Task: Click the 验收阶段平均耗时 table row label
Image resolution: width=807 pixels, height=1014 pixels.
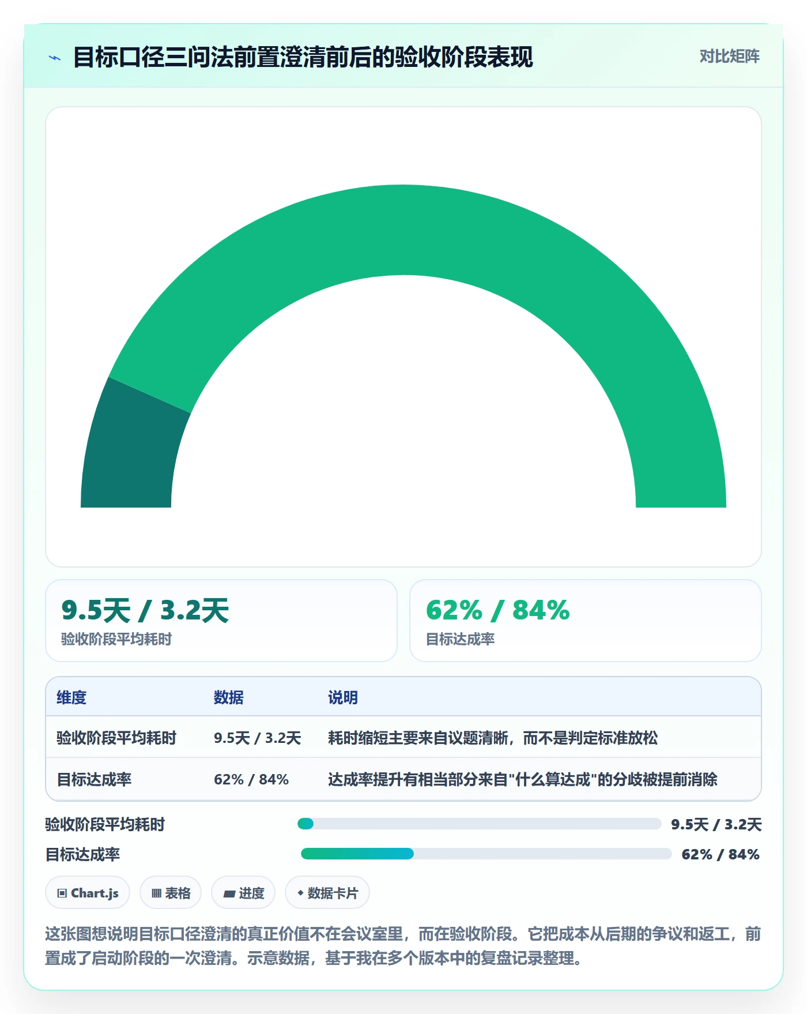Action: 116,738
